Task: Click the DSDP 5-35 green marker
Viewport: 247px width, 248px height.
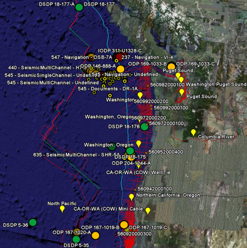Action: 76,239
